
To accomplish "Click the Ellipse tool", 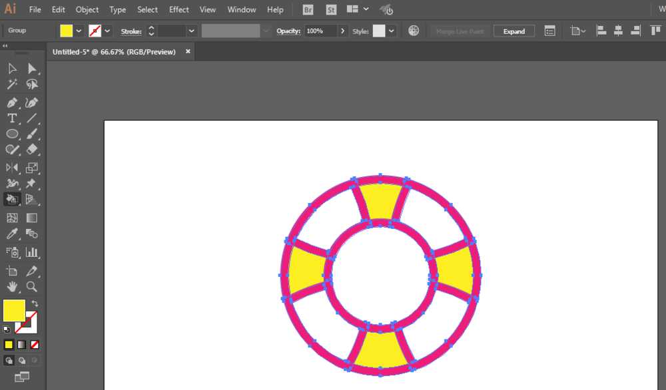I will click(12, 134).
